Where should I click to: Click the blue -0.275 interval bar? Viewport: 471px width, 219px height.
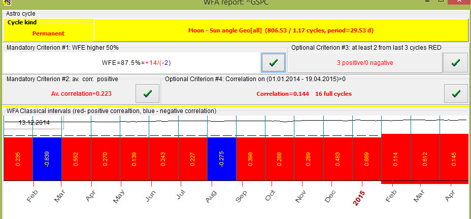click(x=222, y=159)
